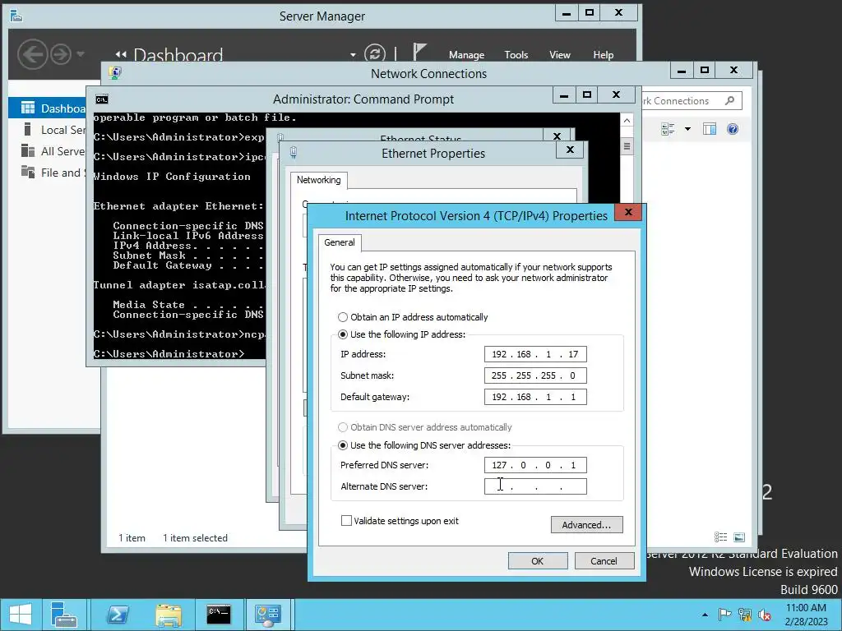The height and width of the screenshot is (631, 842).
Task: Click the muted volume tray icon
Action: click(x=765, y=615)
